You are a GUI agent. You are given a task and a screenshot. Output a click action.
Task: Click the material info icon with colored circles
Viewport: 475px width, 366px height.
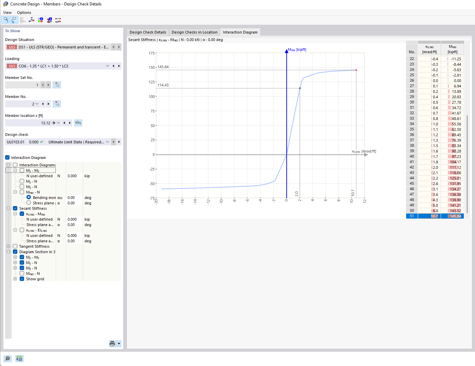pos(40,20)
